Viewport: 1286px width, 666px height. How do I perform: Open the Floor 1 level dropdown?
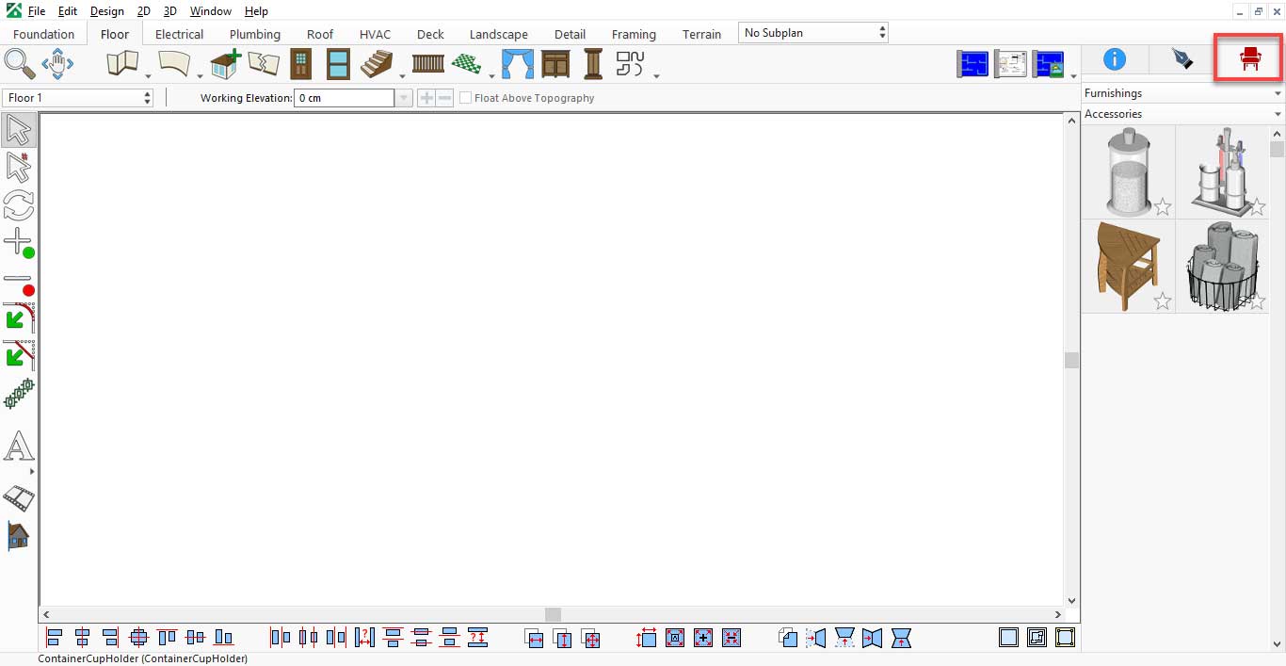click(79, 98)
